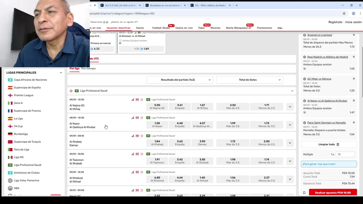Open browser profile icon
This screenshot has height=204, width=363.
click(353, 13)
